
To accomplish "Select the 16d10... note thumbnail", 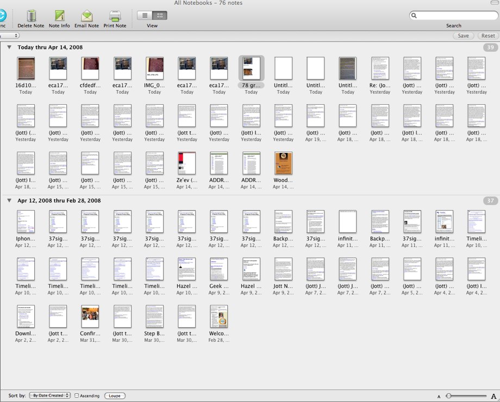I will pos(26,68).
